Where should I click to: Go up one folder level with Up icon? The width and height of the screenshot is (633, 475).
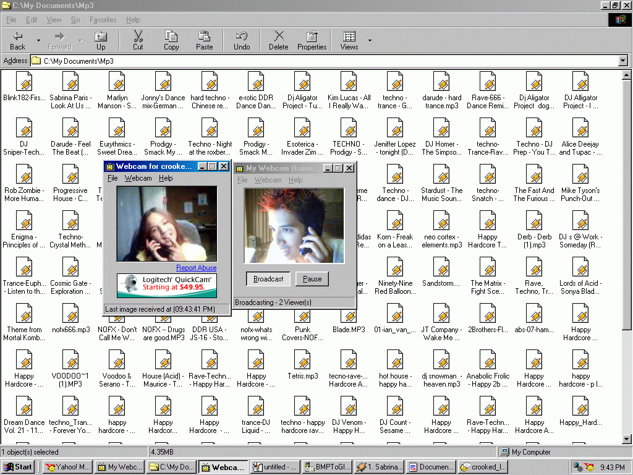click(100, 40)
